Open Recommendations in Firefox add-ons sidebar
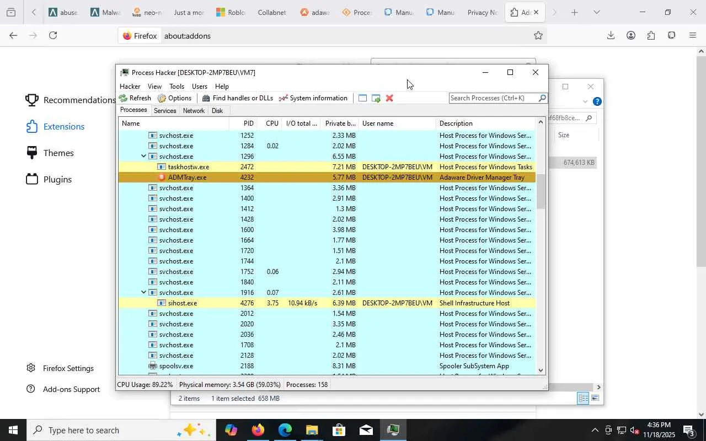Screen dimensions: 706x441 point(71,100)
